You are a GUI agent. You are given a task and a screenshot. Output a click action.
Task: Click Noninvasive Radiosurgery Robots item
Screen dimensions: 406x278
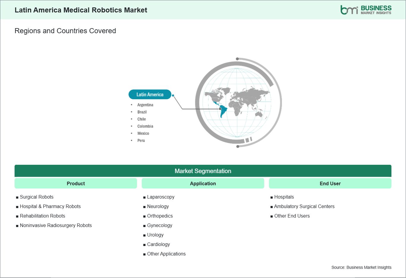pos(56,225)
